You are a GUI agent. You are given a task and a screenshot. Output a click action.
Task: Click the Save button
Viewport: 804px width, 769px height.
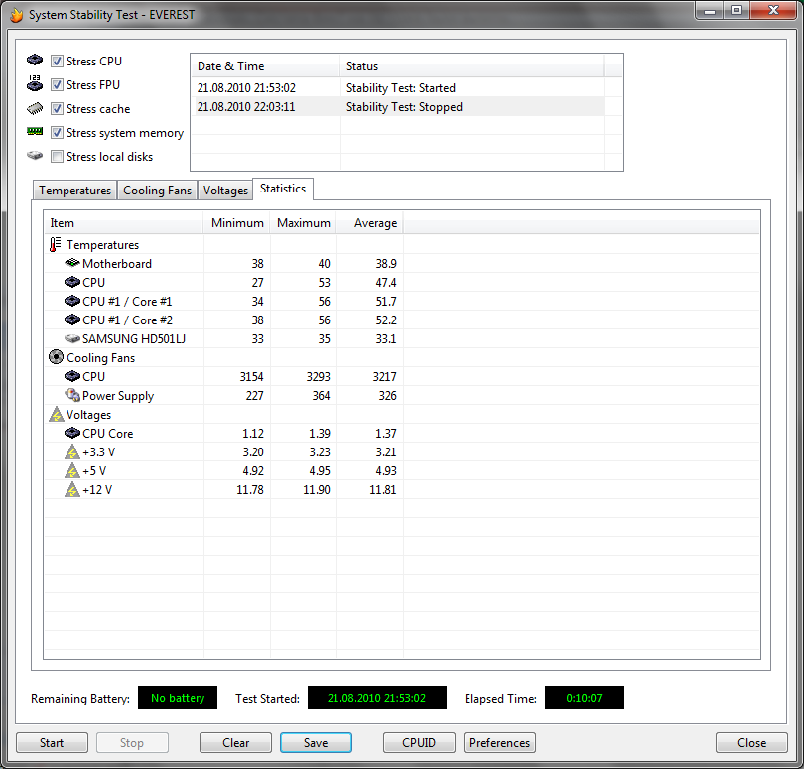click(316, 743)
